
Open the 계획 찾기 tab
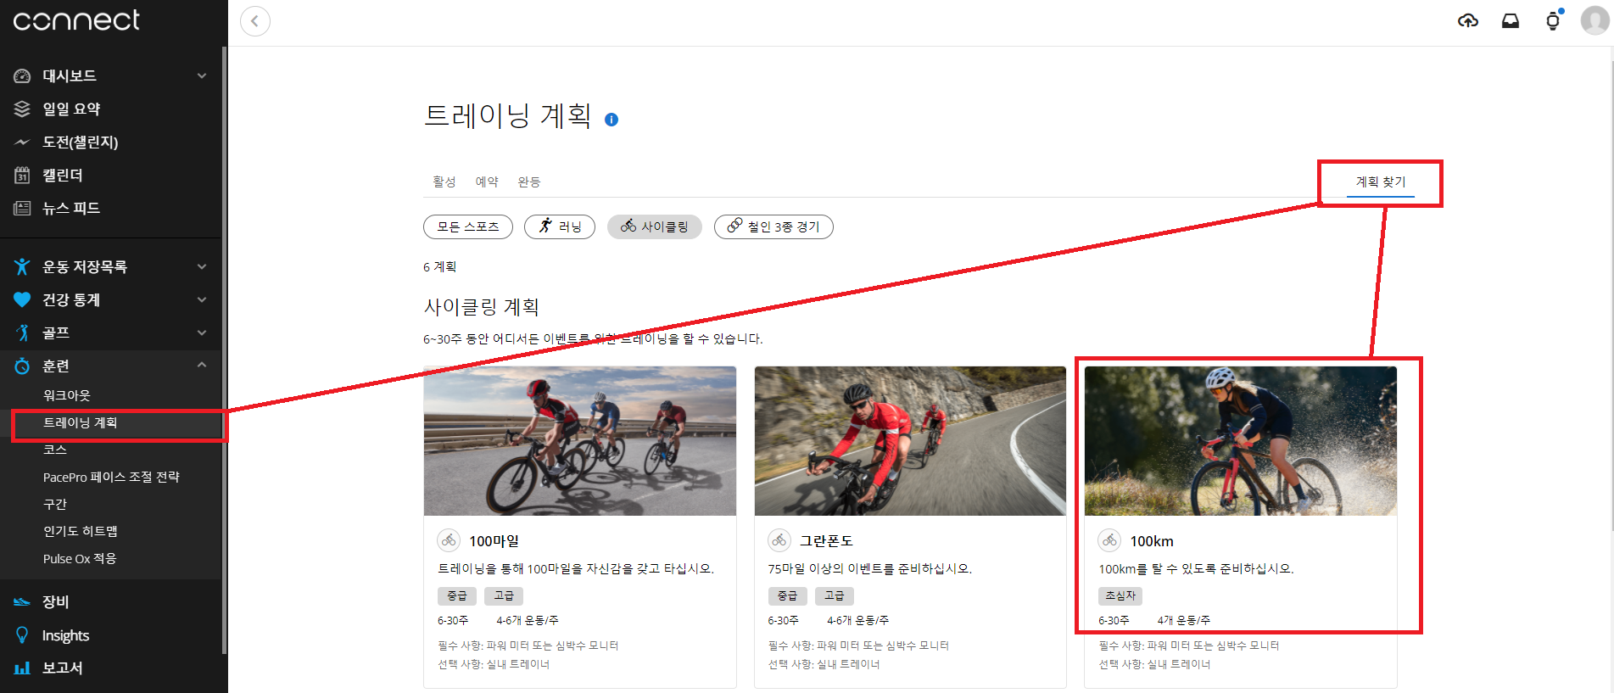pyautogui.click(x=1381, y=182)
